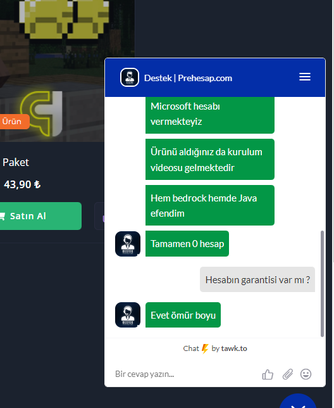Image resolution: width=334 pixels, height=408 pixels.
Task: Click the 'Destek | Prehesap.com' header title
Action: click(x=188, y=78)
